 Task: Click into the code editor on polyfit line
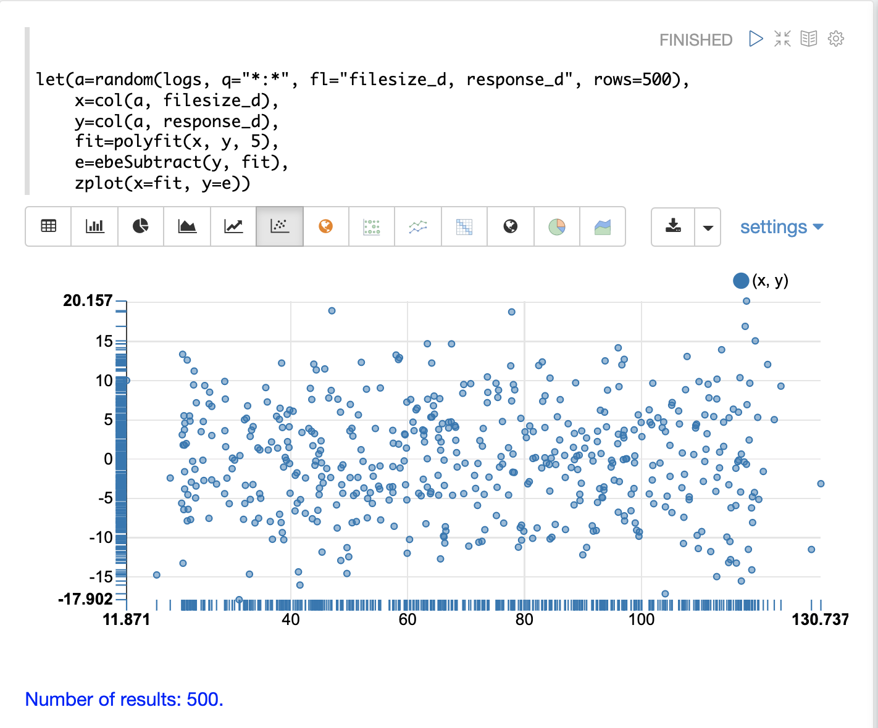(176, 142)
